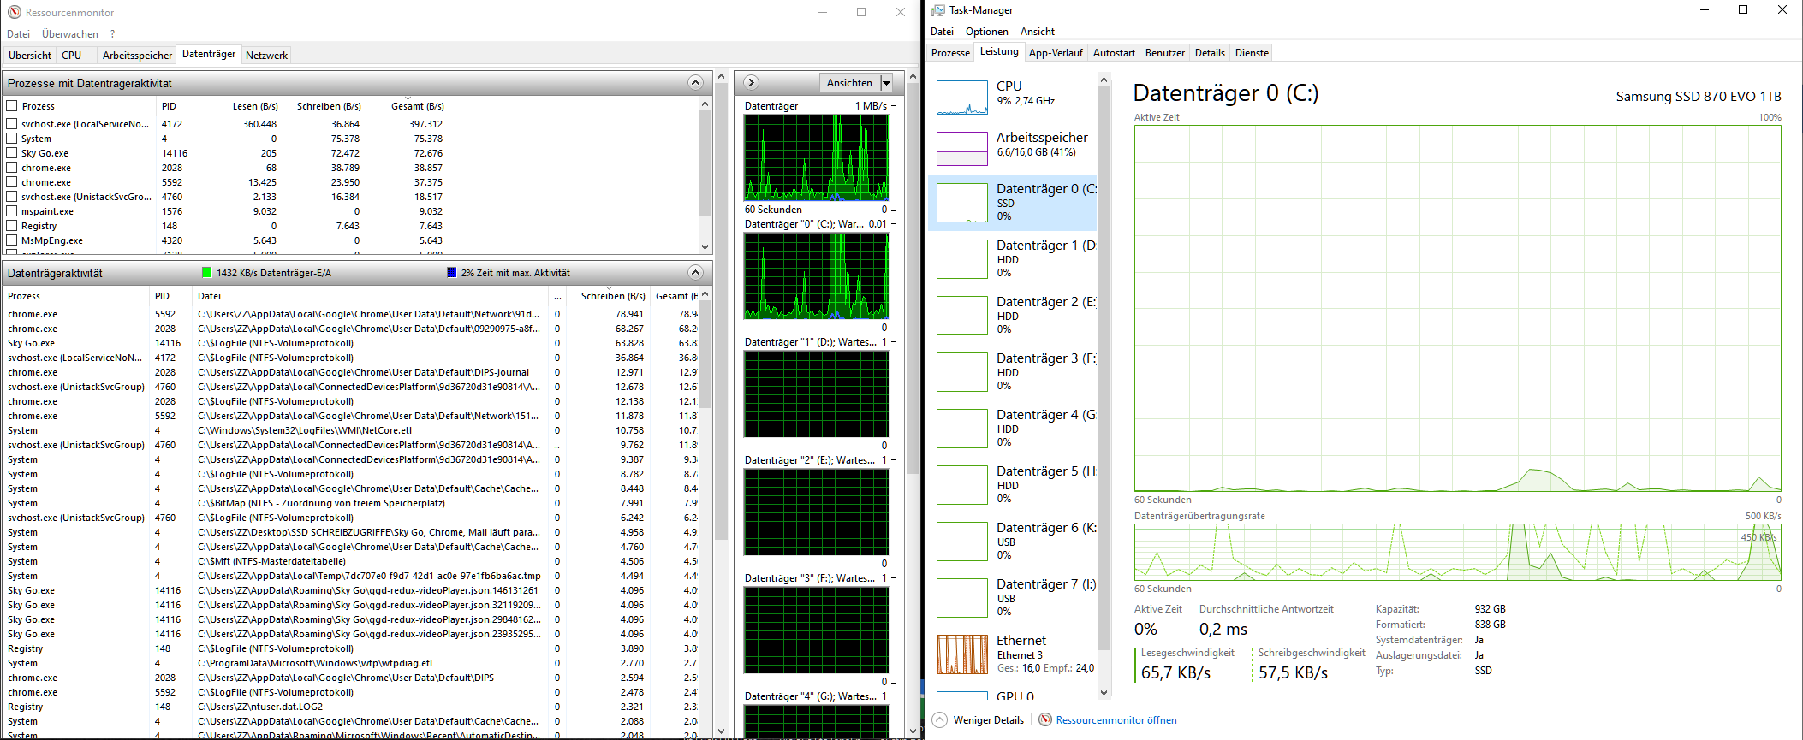
Task: Click Ressourcenmonitor title bar app icon
Action: click(14, 12)
